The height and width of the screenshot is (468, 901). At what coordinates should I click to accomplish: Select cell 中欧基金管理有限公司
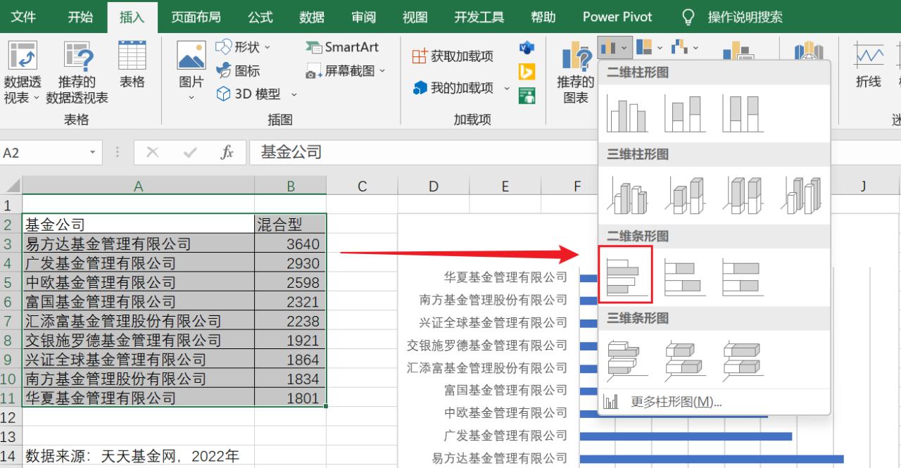pos(138,283)
